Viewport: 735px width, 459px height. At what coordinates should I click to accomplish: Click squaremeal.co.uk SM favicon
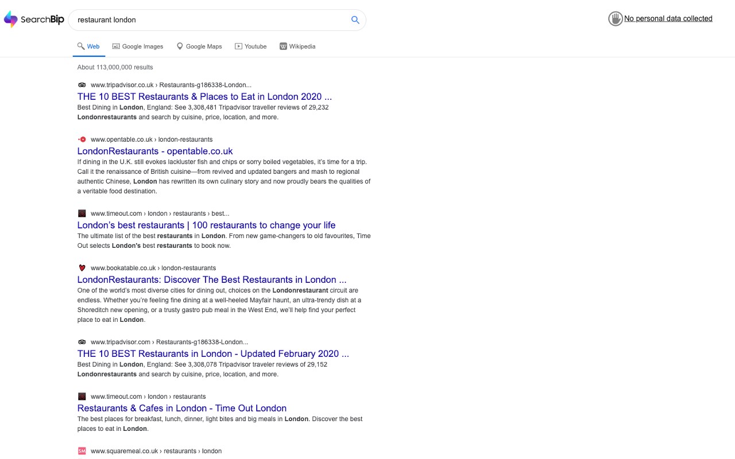tap(82, 451)
